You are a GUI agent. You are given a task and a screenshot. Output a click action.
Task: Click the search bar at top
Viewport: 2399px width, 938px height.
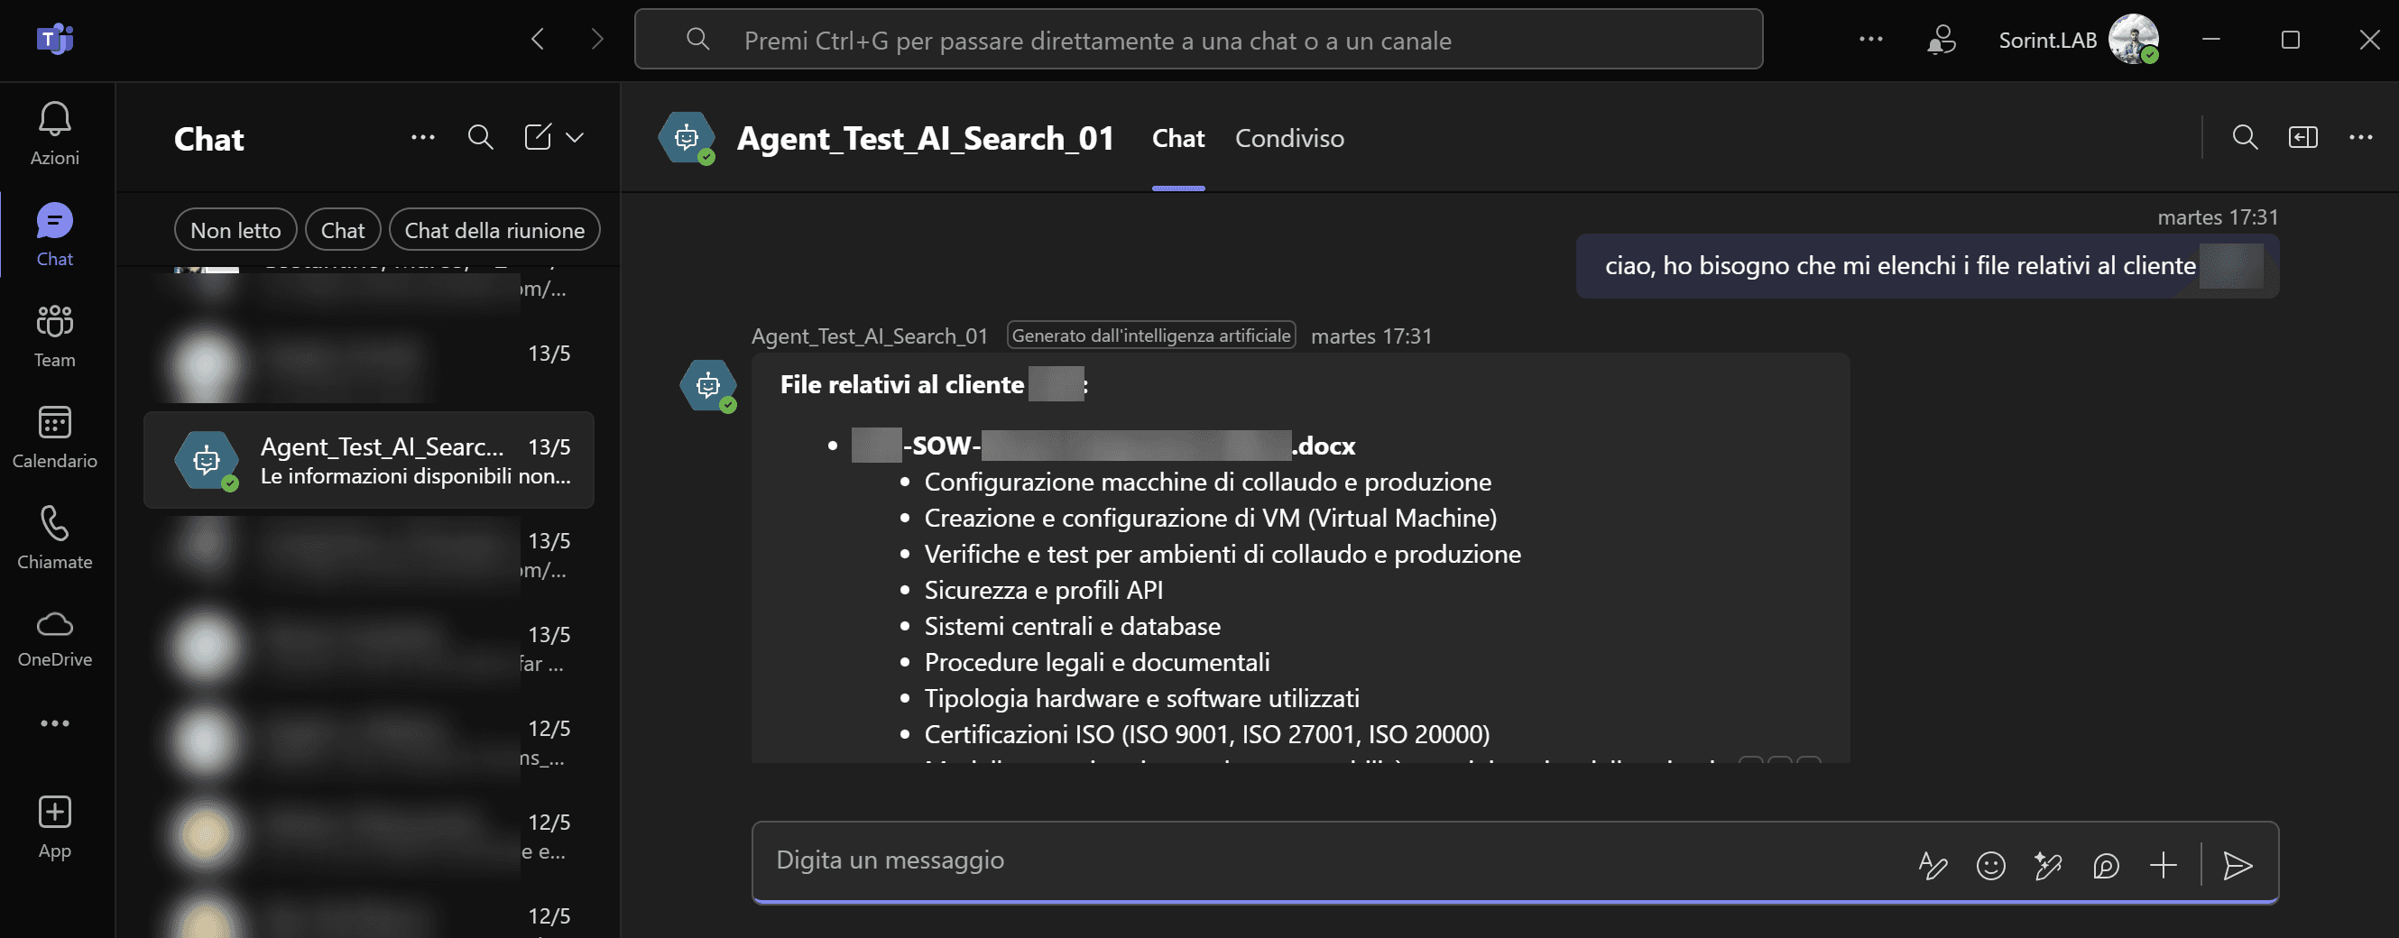pyautogui.click(x=1198, y=39)
